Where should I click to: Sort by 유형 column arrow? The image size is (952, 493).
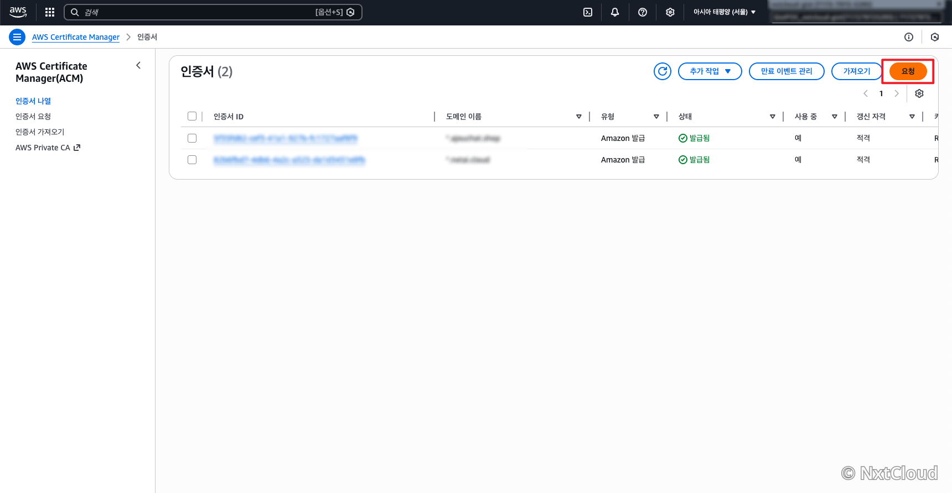tap(656, 117)
